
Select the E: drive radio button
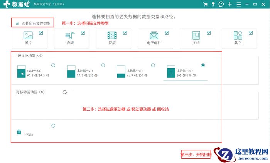click(153, 65)
